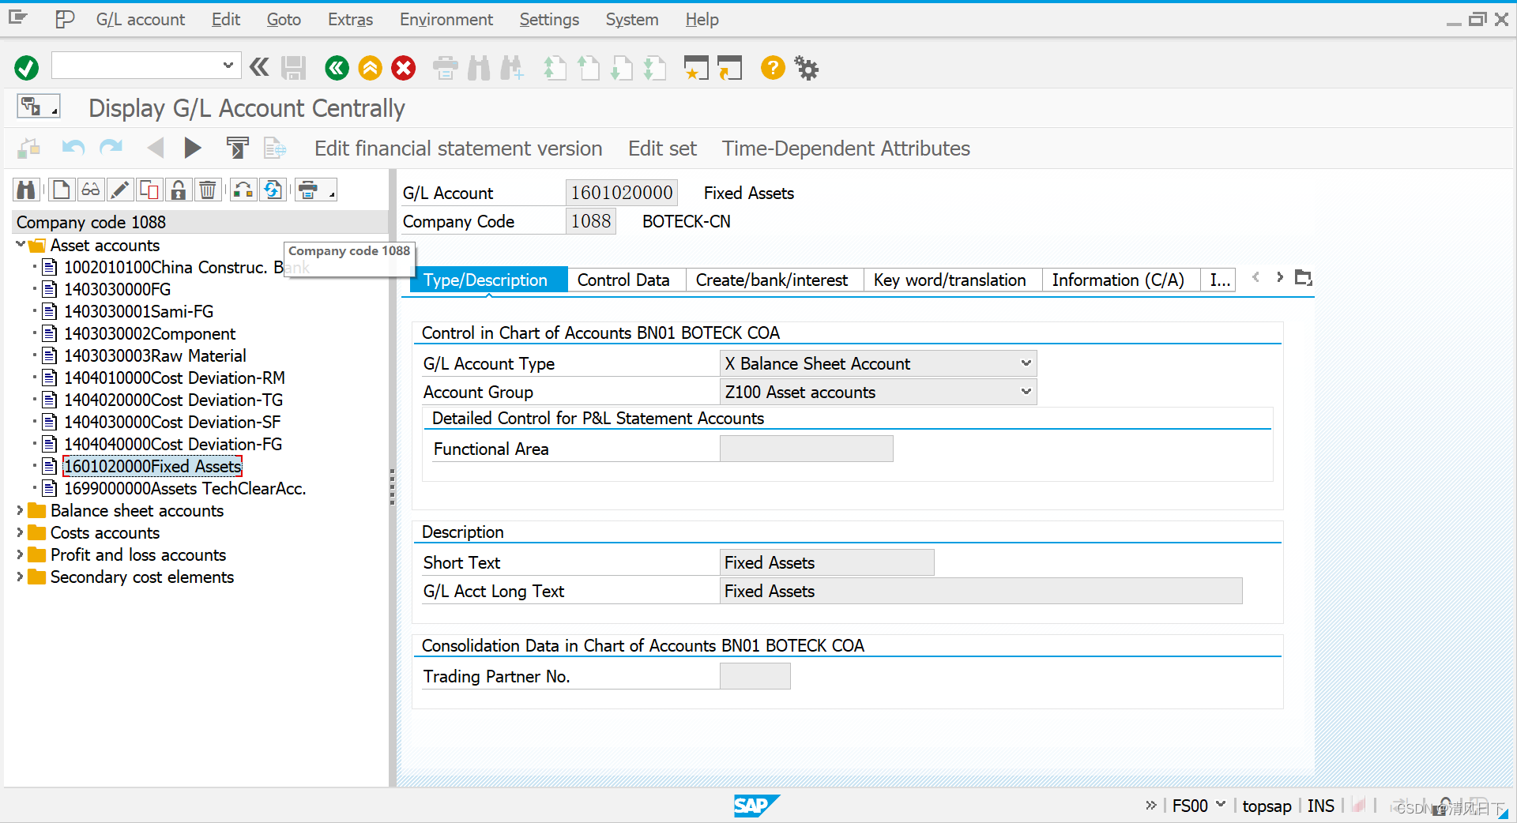Click the Services for Object icon
The image size is (1517, 823).
37,106
